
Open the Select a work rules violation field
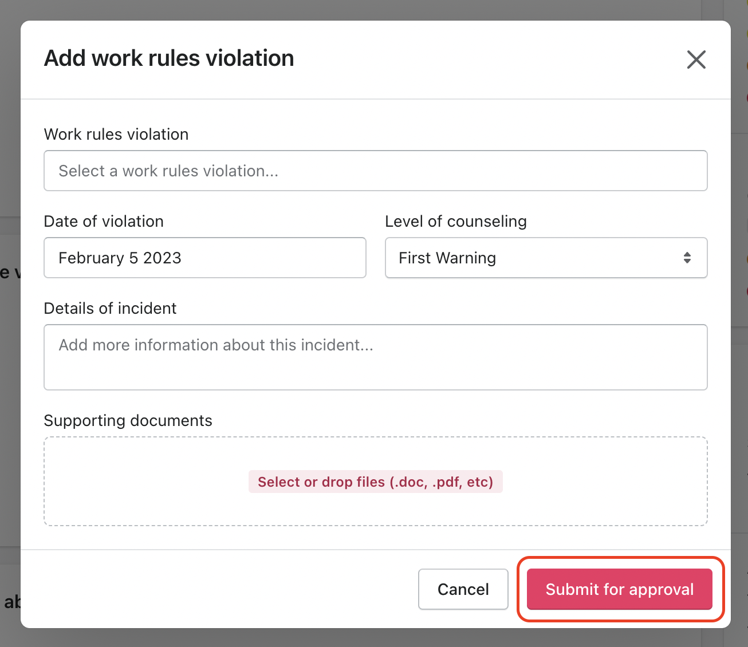(x=375, y=171)
